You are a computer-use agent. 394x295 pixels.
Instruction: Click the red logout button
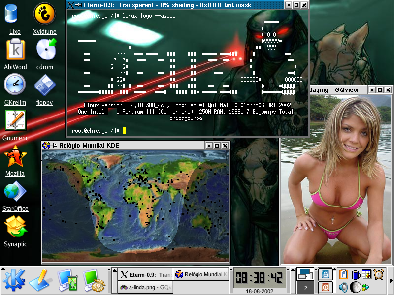point(326,287)
